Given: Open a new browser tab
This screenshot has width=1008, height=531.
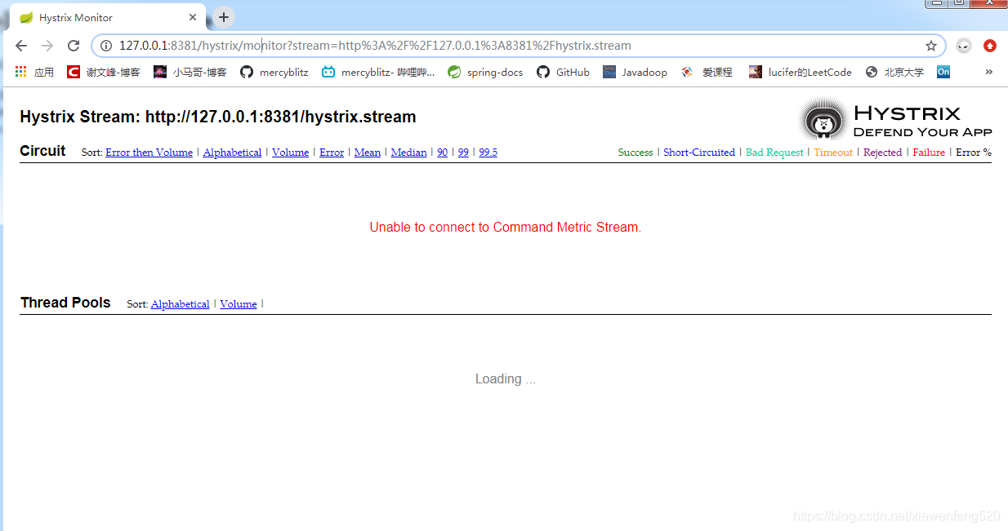Looking at the screenshot, I should (224, 17).
